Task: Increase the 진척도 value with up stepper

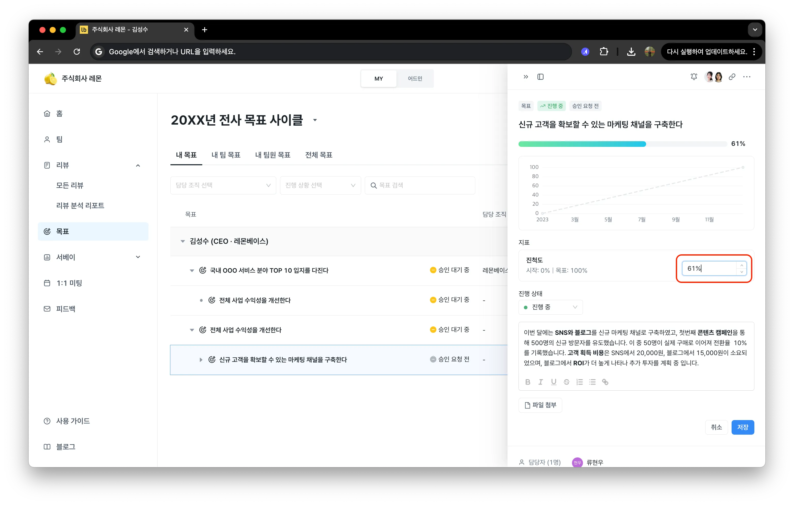Action: [742, 265]
